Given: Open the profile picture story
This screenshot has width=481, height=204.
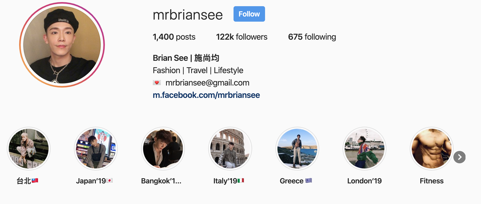Looking at the screenshot, I should (62, 45).
